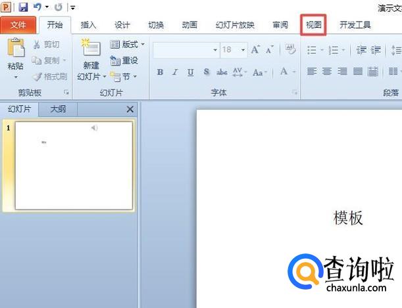The width and height of the screenshot is (402, 308).
Task: Justify the text alignment
Action: click(358, 72)
